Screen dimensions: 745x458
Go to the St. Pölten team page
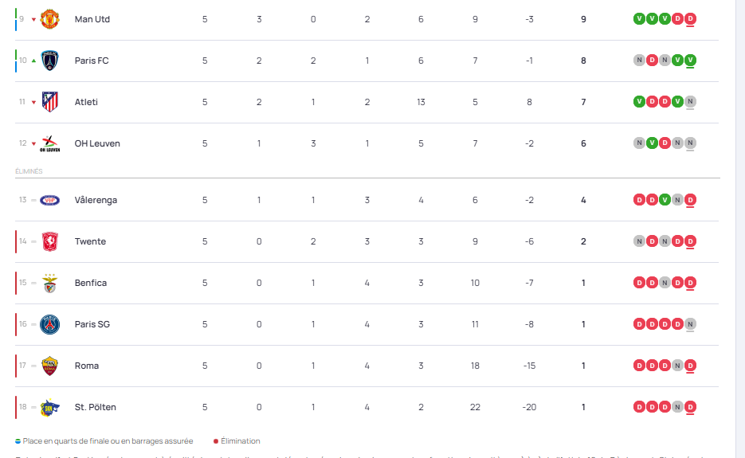(95, 407)
